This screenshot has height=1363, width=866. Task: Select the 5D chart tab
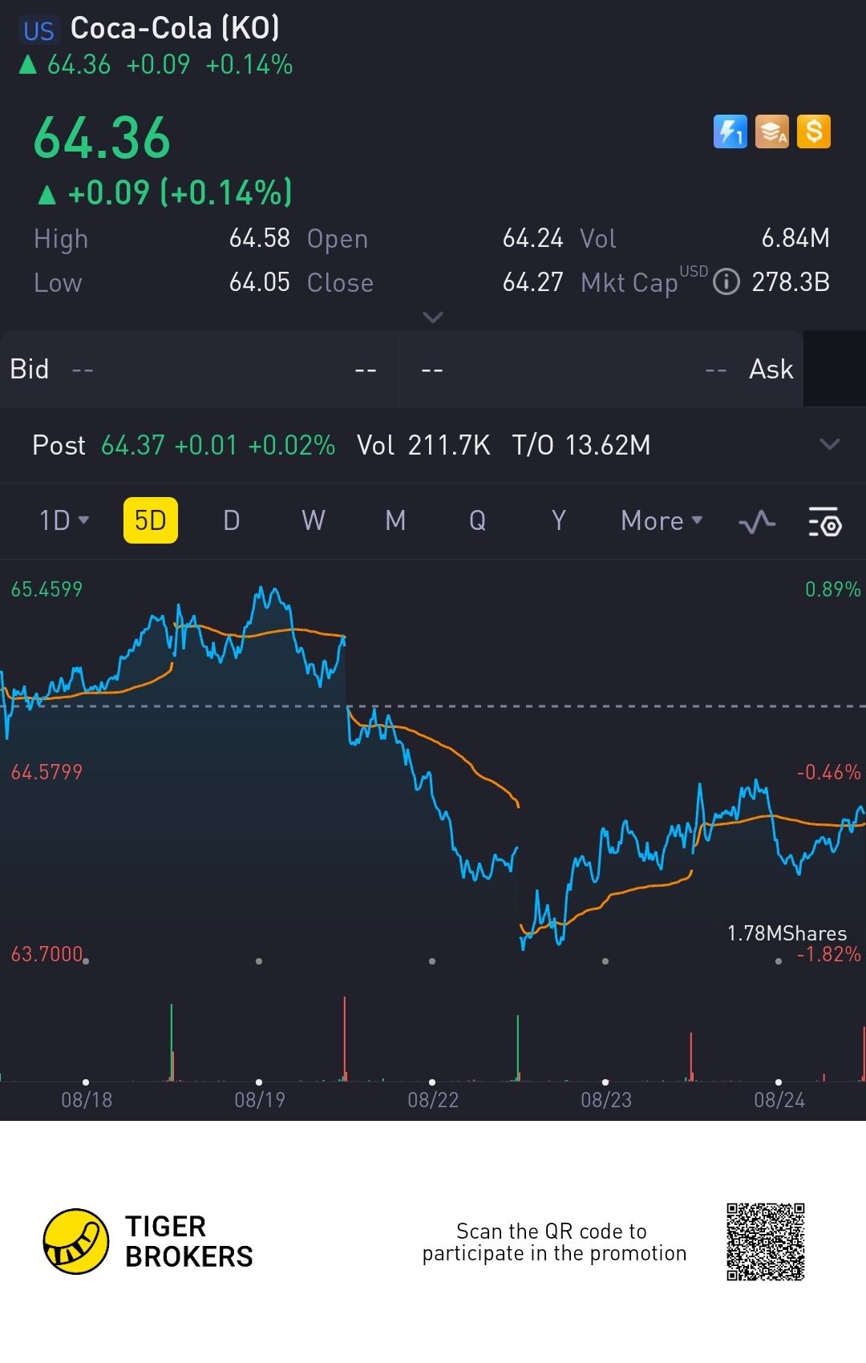(x=151, y=520)
